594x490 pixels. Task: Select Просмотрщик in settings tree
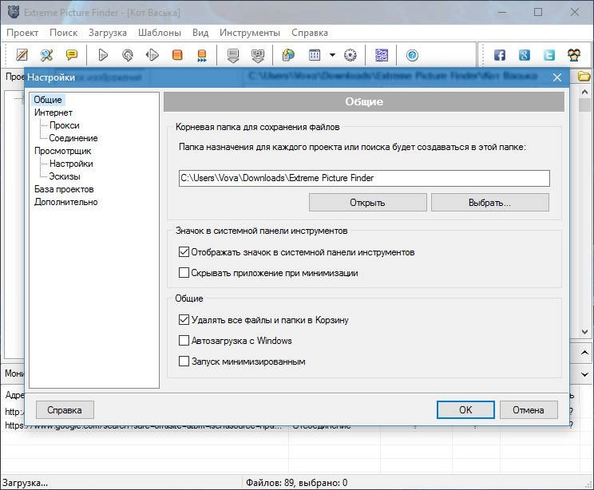(62, 151)
